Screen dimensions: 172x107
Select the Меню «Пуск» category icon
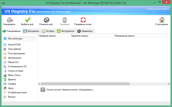coord(5,75)
